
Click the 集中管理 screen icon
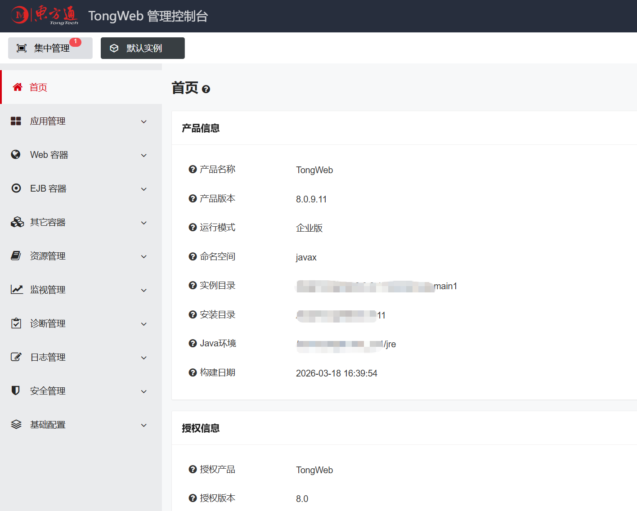(22, 48)
